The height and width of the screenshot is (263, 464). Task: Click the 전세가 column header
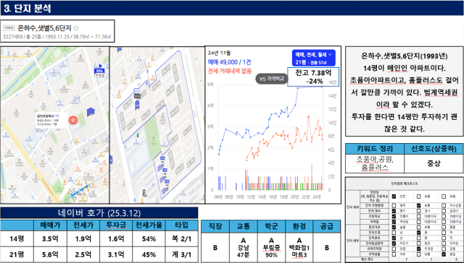tap(83, 225)
